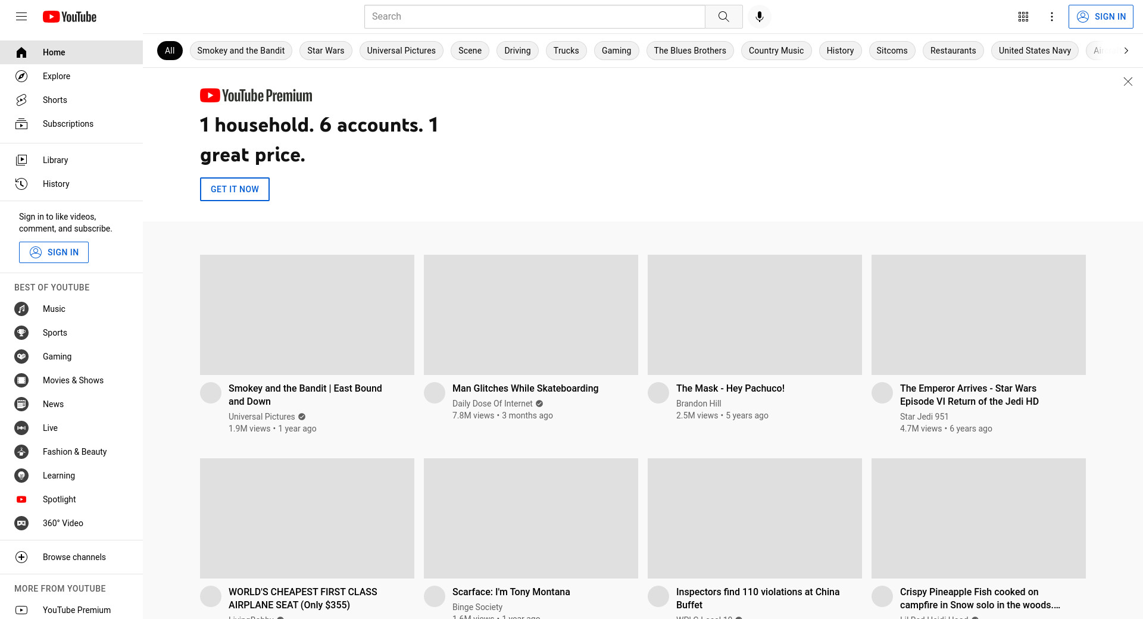
Task: Open the Daily Dose Of Internet channel
Action: pyautogui.click(x=492, y=404)
